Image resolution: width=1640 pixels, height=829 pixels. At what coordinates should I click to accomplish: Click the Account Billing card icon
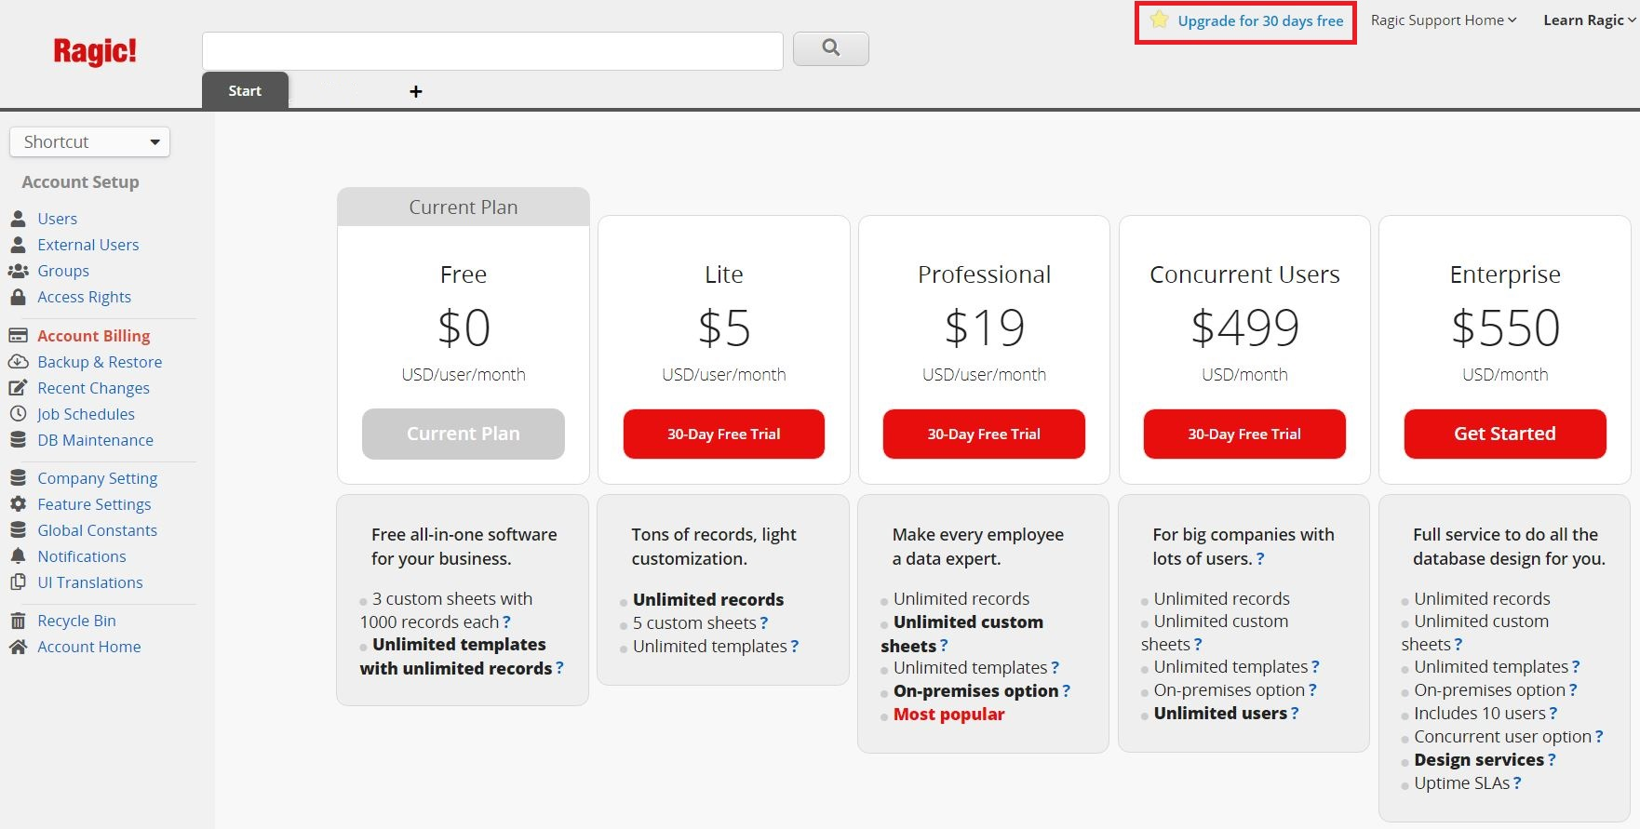(x=18, y=336)
